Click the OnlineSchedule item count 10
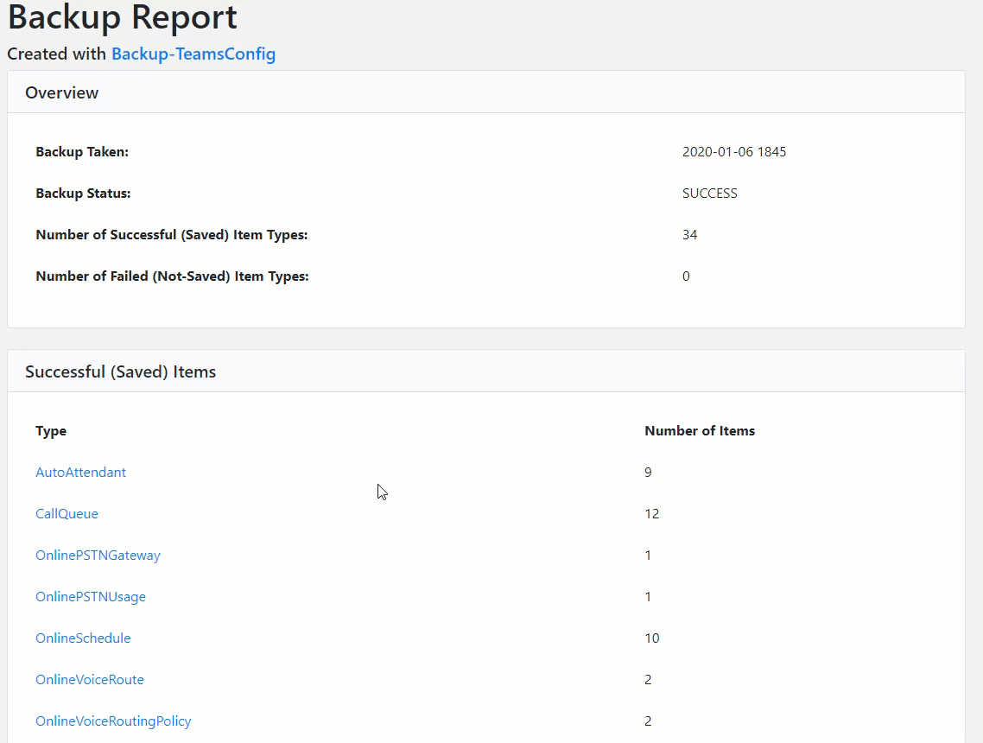983x743 pixels. point(651,638)
